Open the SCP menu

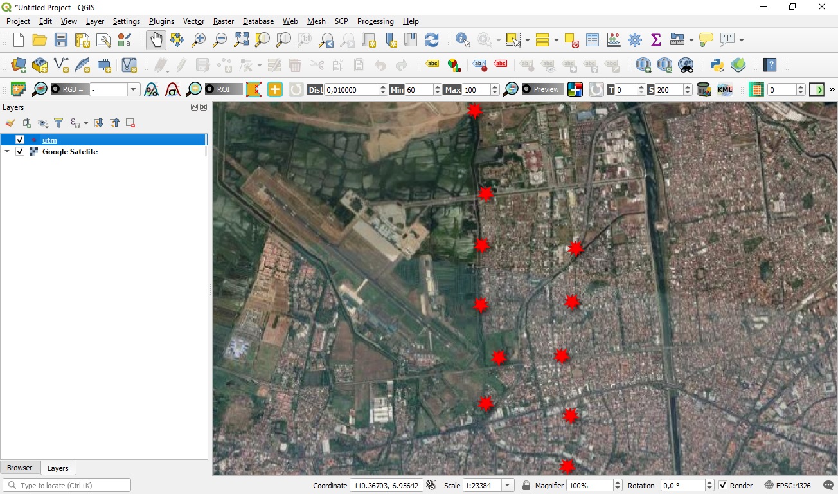click(x=341, y=21)
